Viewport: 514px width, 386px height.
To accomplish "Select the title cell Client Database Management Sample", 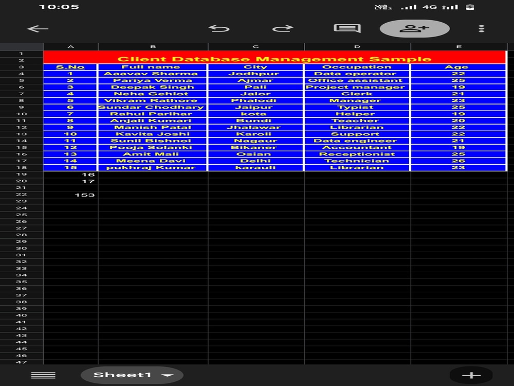I will (x=274, y=57).
